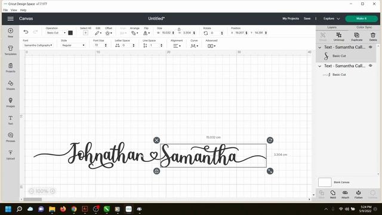Click the Select All icon
The height and width of the screenshot is (215, 382).
pos(85,33)
